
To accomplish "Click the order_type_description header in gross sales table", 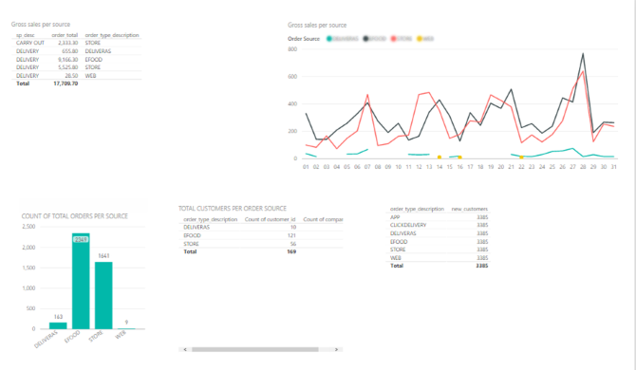I will coord(112,35).
